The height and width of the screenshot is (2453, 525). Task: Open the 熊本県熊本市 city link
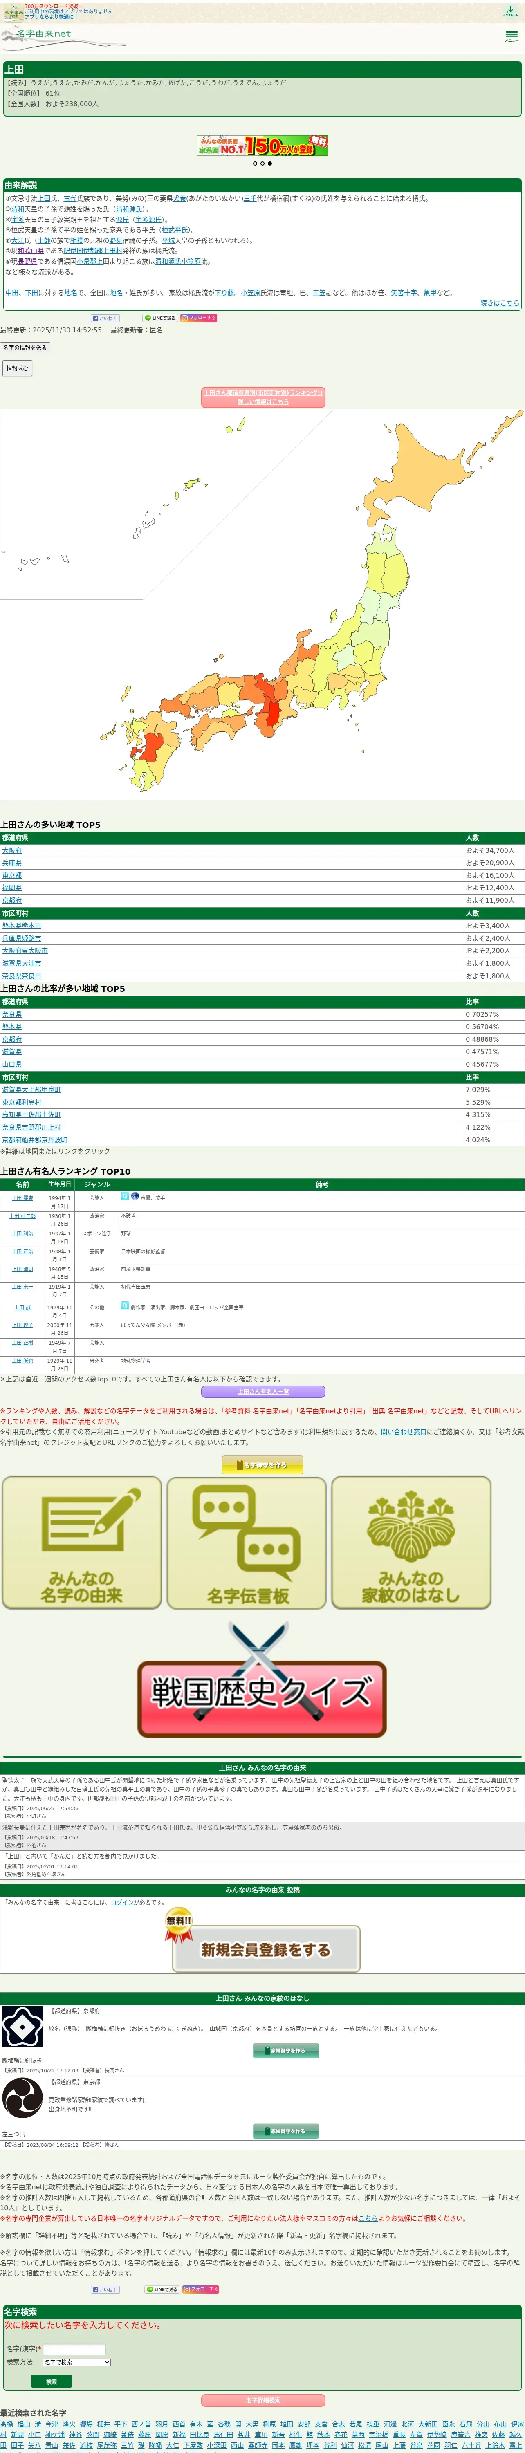22,926
